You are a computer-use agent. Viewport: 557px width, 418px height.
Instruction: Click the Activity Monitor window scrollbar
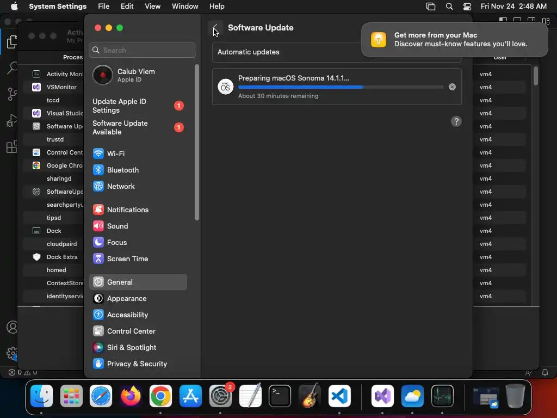click(536, 76)
